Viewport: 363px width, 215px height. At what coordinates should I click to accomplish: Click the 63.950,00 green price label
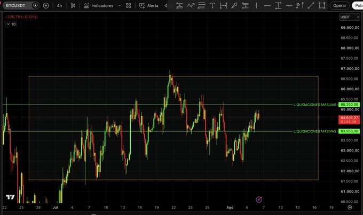[x=349, y=131]
